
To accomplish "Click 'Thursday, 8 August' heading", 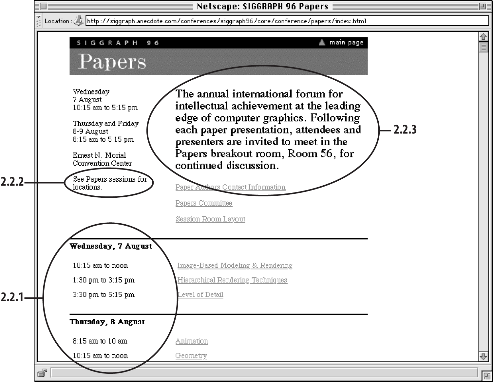I will [x=107, y=322].
